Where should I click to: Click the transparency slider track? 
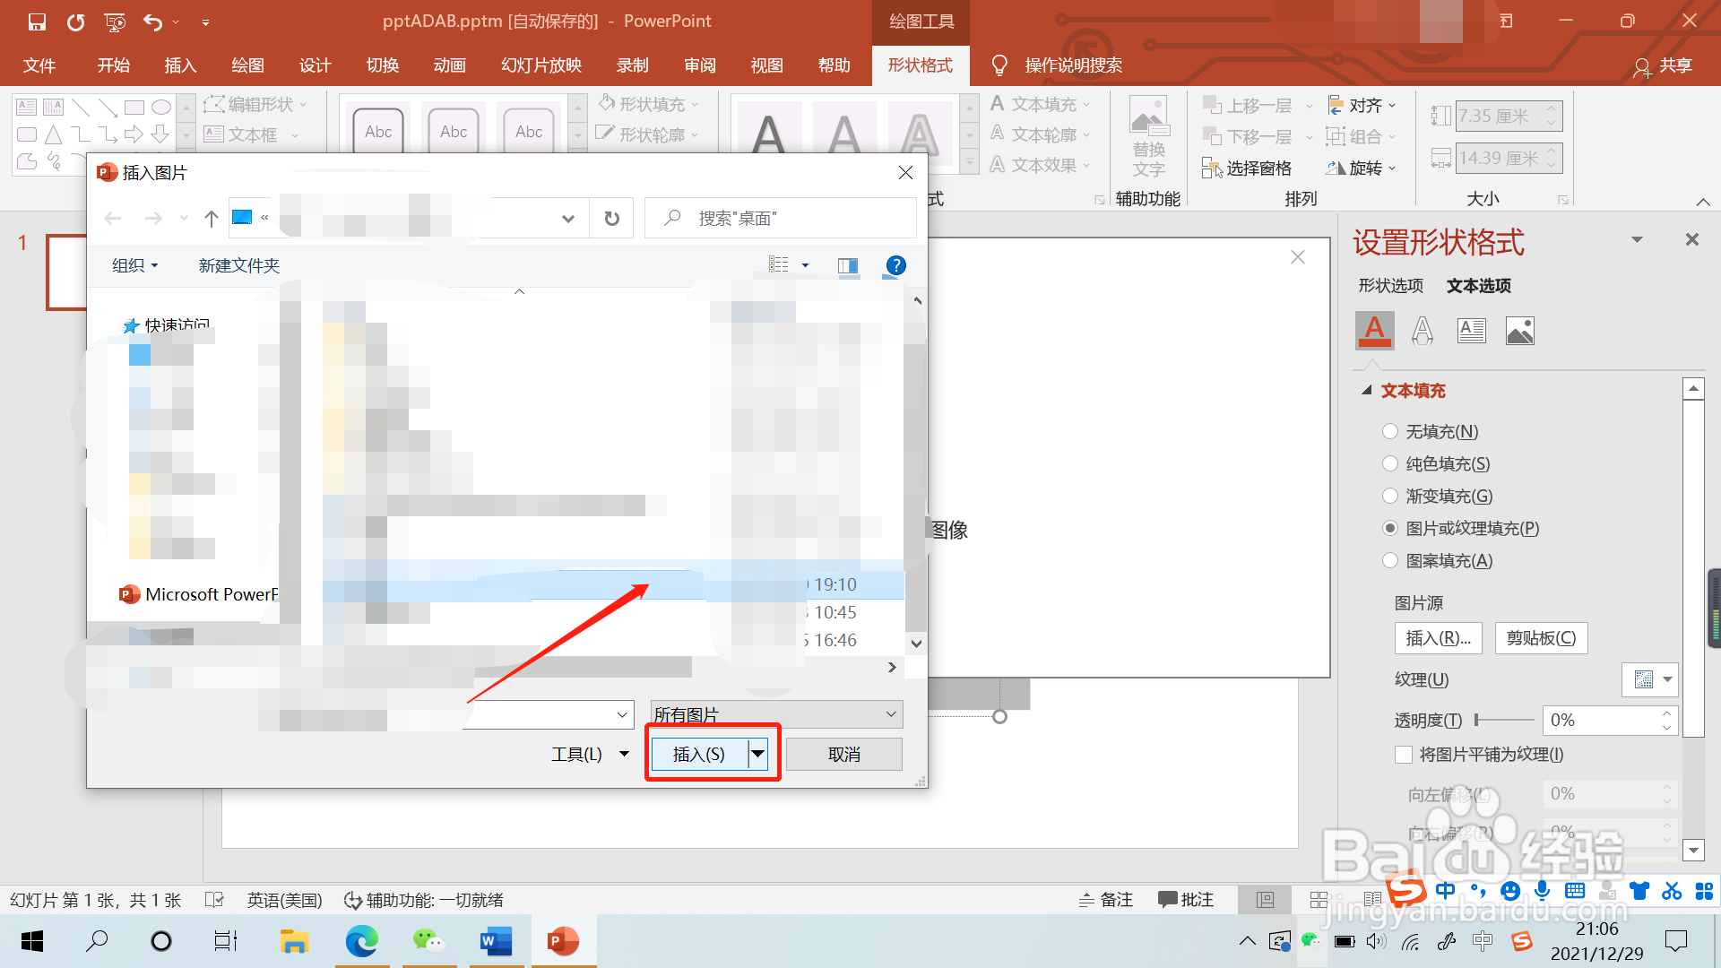click(1506, 720)
